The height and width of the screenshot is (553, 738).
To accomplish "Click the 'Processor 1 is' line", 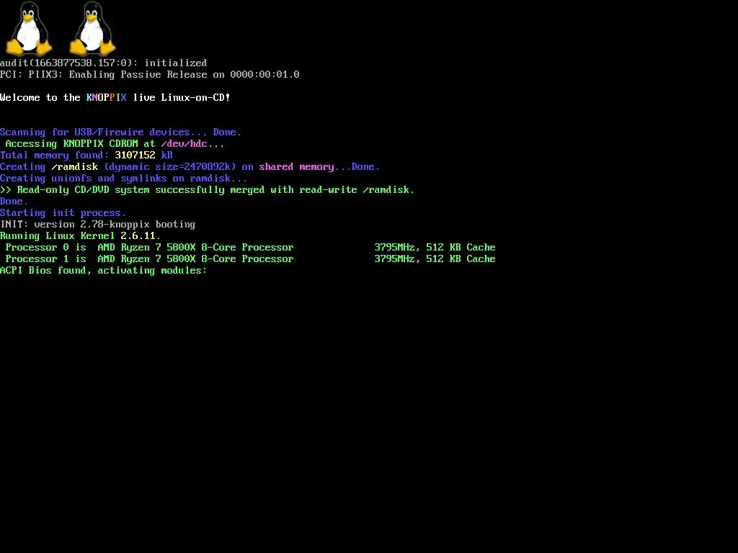I will pyautogui.click(x=250, y=259).
